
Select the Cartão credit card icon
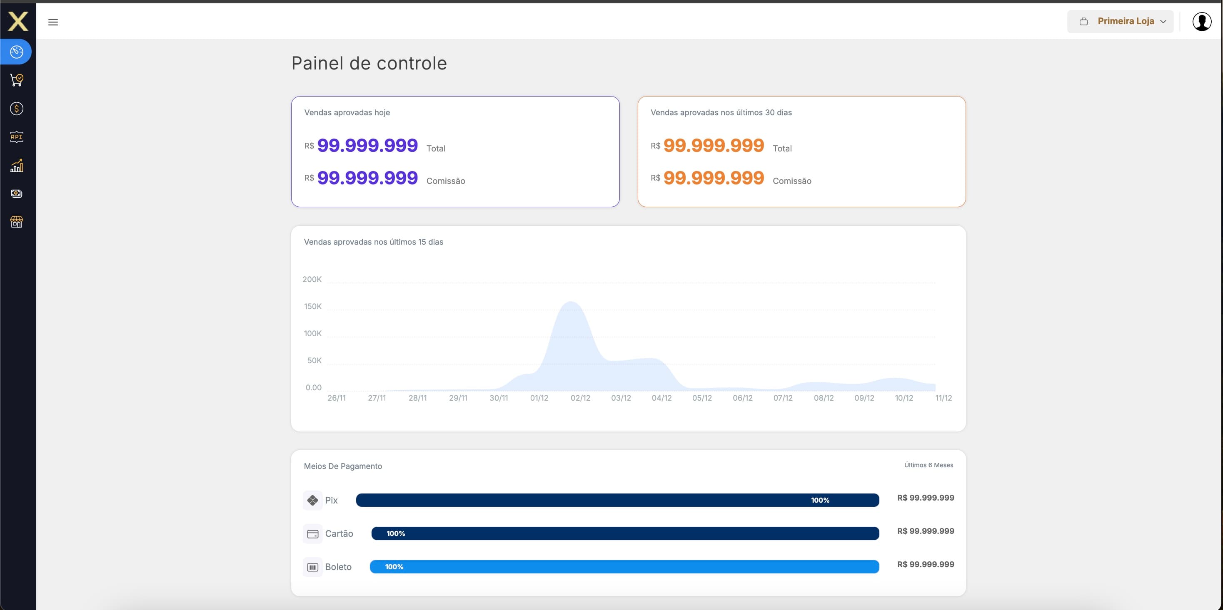(x=313, y=533)
